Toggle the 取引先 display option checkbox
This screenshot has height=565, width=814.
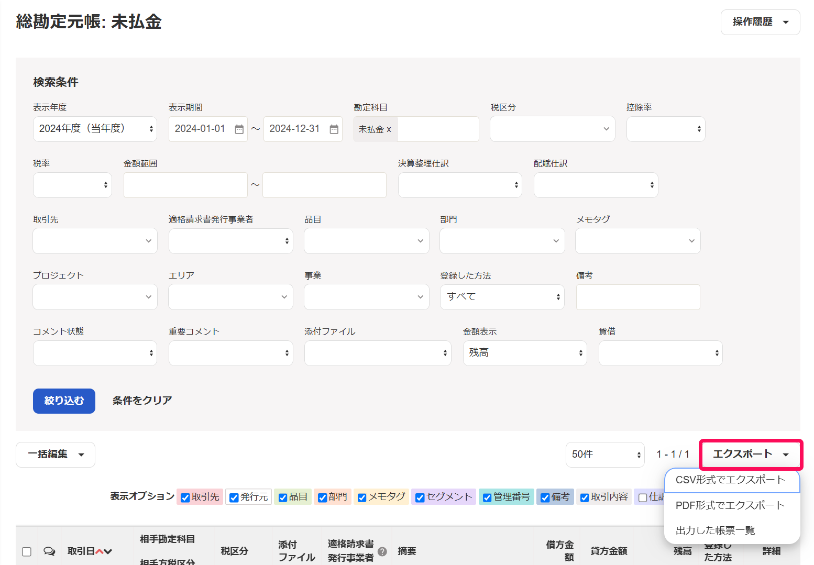(x=185, y=497)
